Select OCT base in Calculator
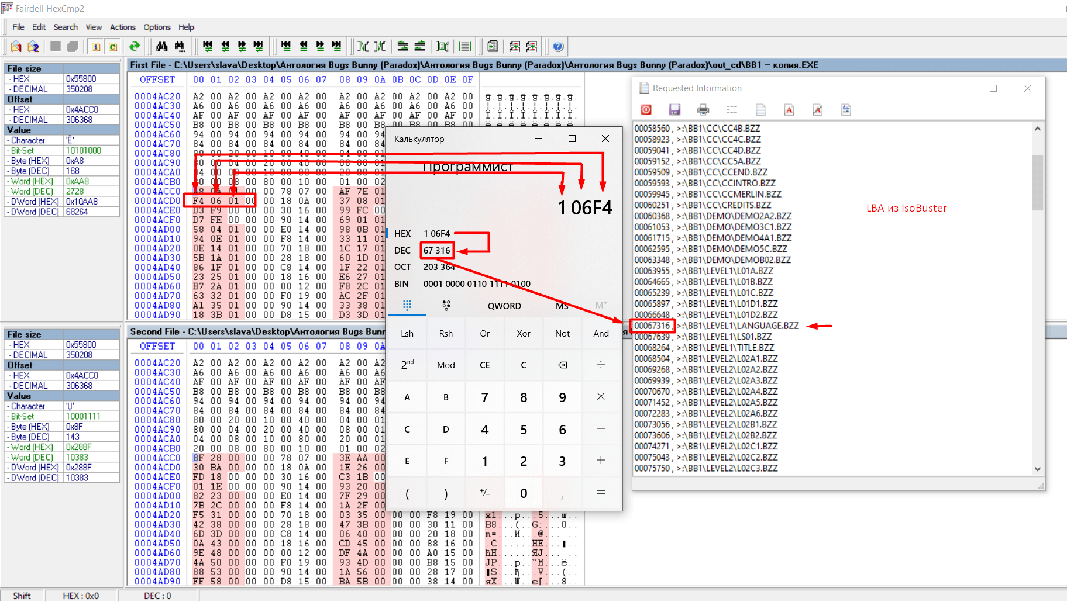 (402, 267)
